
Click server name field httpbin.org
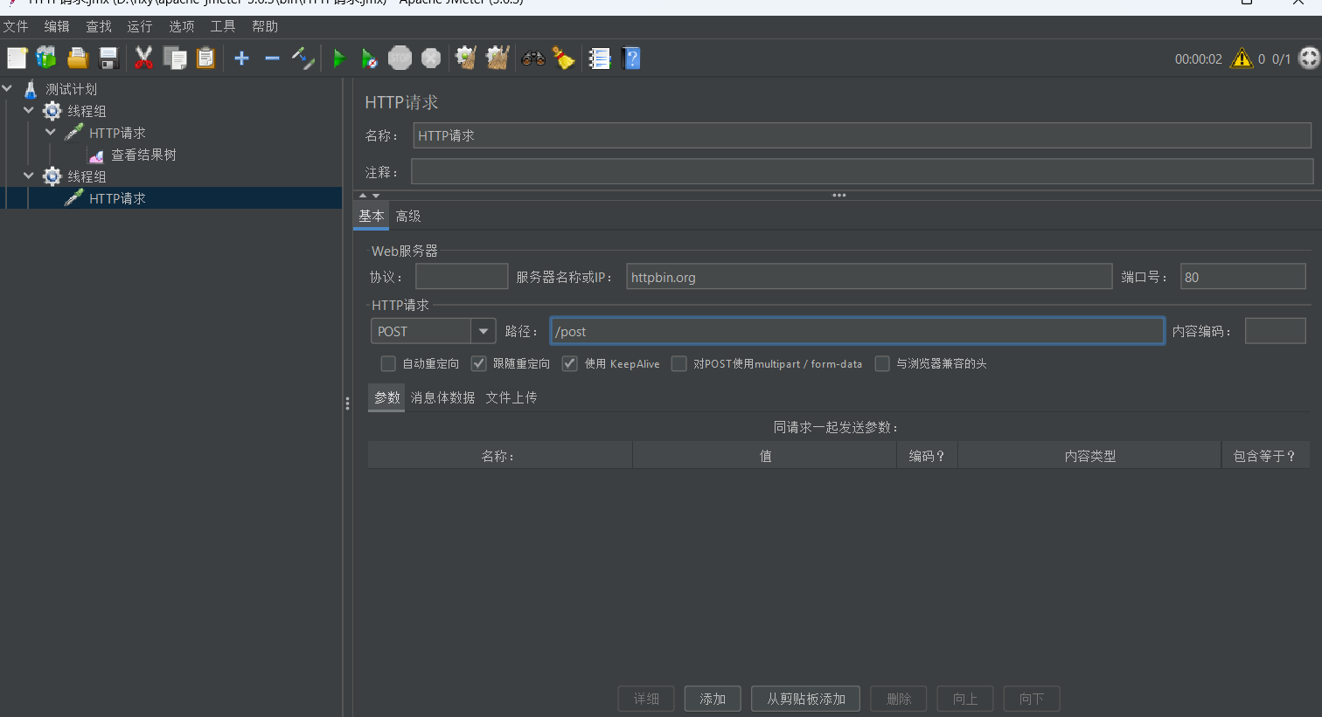coord(869,277)
